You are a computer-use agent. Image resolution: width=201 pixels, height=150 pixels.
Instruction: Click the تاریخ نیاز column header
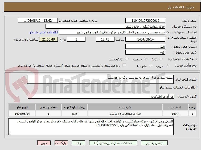coord(22,107)
